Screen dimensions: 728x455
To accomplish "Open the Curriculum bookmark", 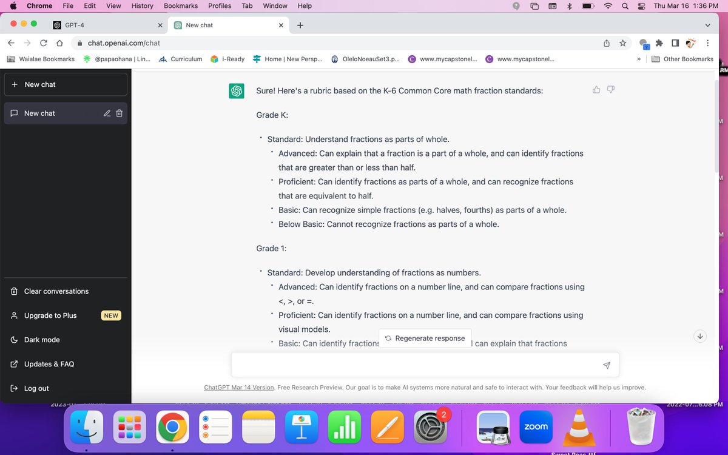I will click(x=180, y=59).
